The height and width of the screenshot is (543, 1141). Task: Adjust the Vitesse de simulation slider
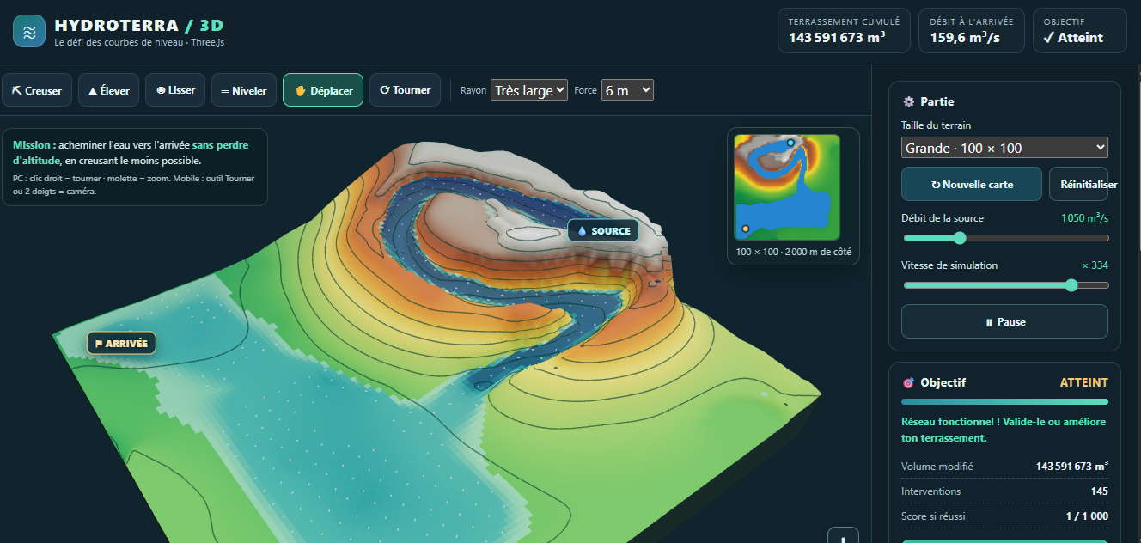point(1004,285)
